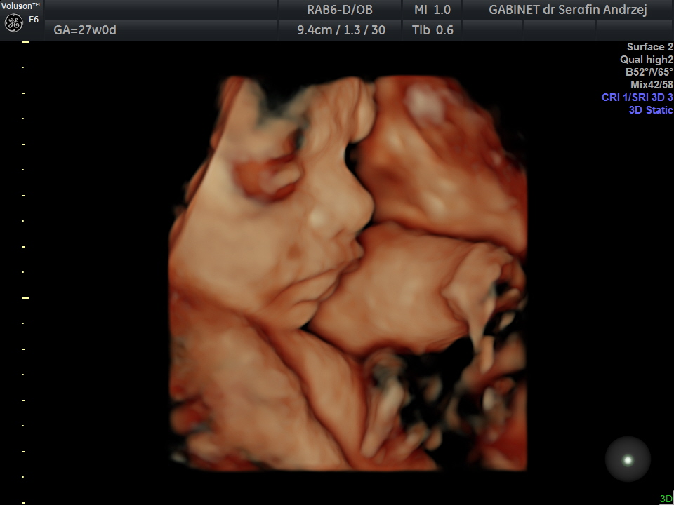The image size is (674, 505).
Task: Click the GABINET dr Serafin Andrzej header
Action: (x=568, y=9)
